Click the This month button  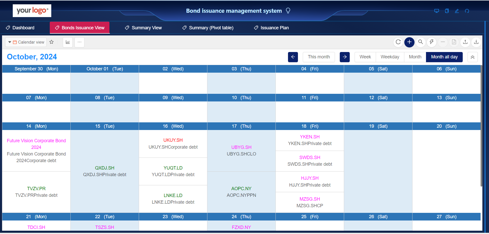point(319,57)
